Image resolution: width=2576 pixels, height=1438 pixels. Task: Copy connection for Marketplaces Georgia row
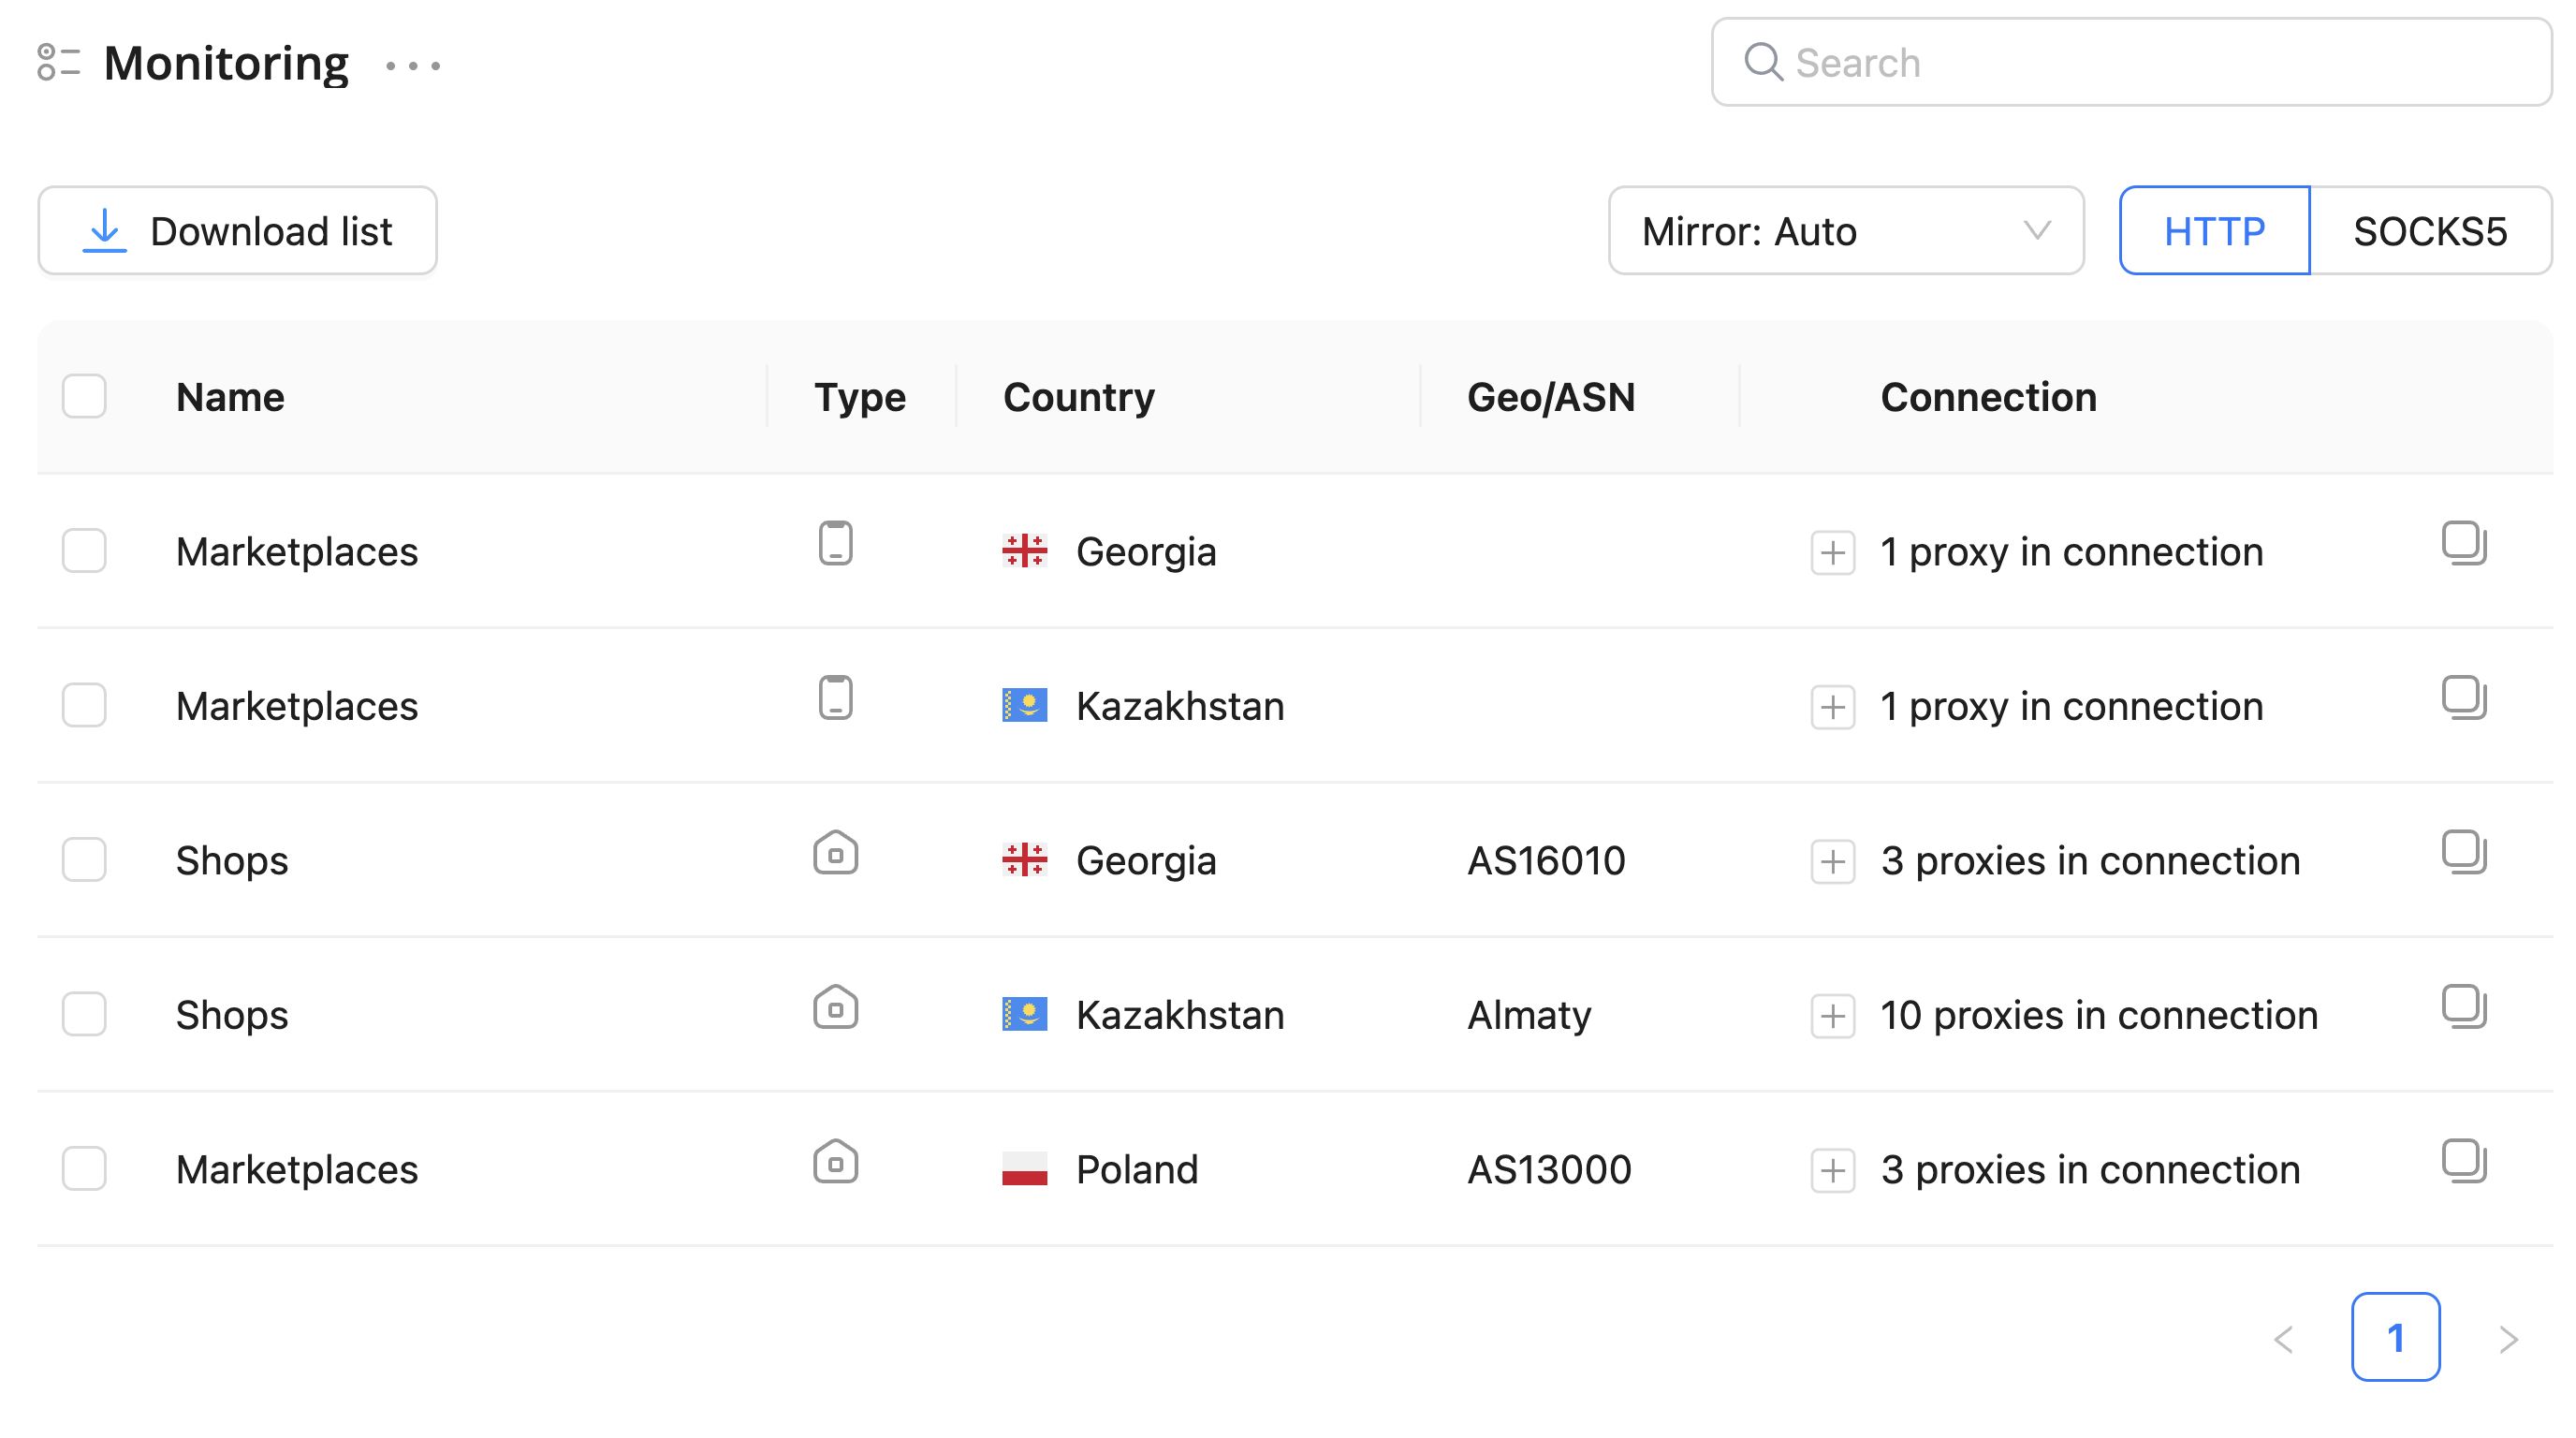(x=2463, y=543)
